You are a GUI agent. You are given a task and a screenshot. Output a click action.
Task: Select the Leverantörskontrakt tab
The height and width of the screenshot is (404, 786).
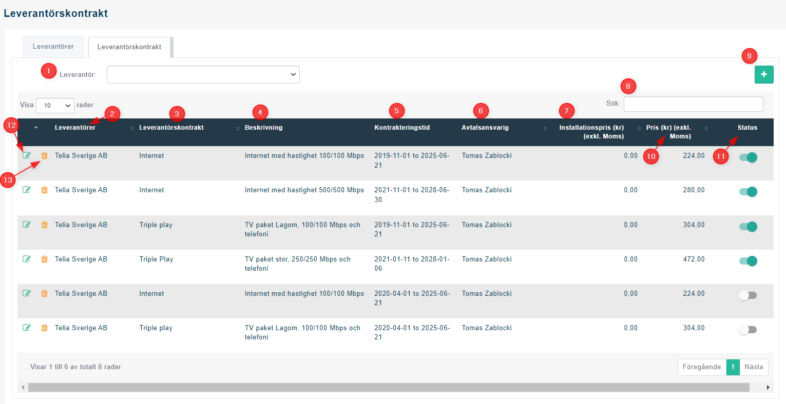[129, 47]
